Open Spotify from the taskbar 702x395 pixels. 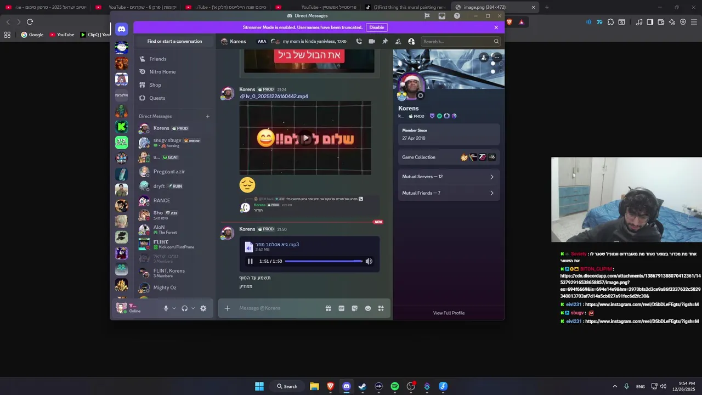point(395,386)
